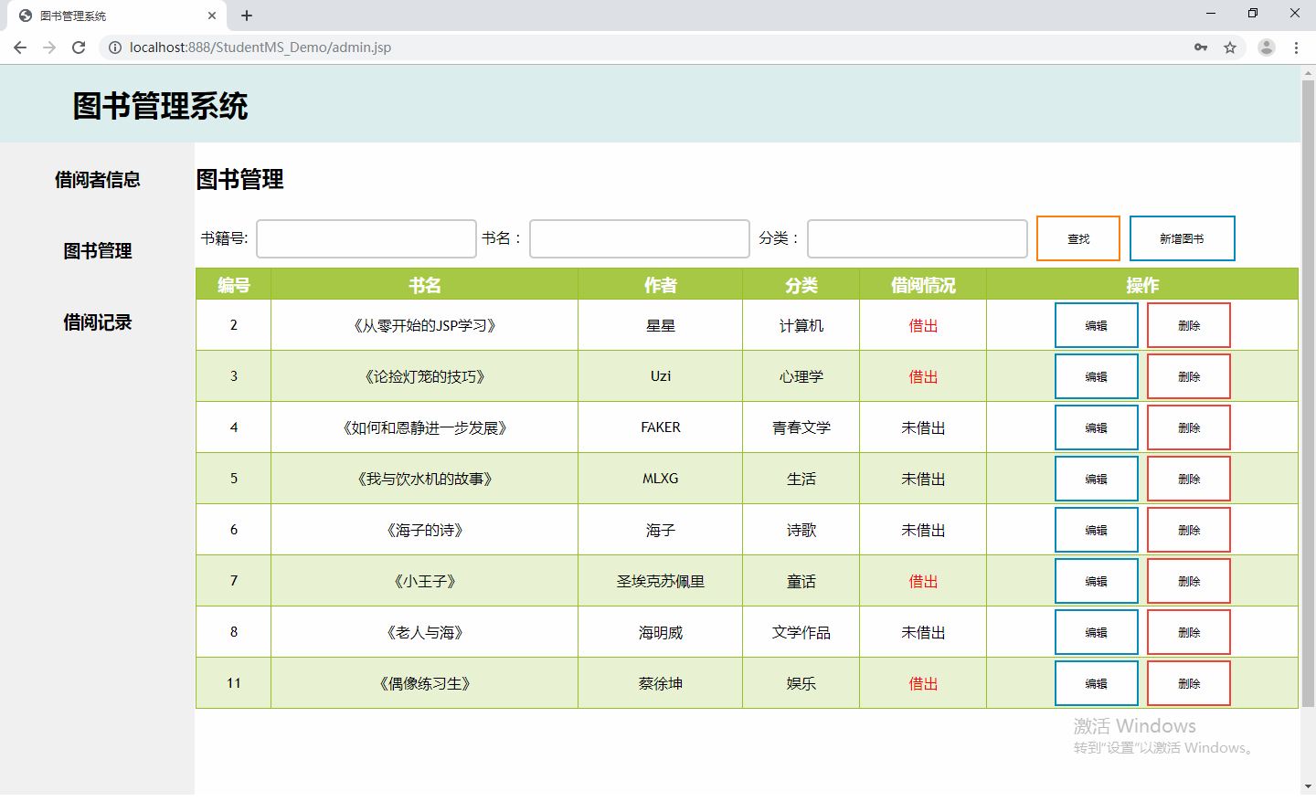Delete the book 《偶像练习生》
1316x812 pixels.
[1188, 683]
